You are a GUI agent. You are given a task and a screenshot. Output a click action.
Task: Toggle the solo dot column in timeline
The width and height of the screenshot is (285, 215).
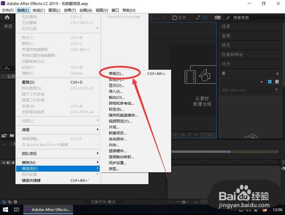(13, 163)
